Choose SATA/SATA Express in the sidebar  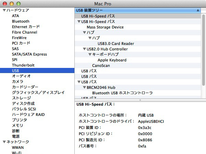[x=29, y=54]
